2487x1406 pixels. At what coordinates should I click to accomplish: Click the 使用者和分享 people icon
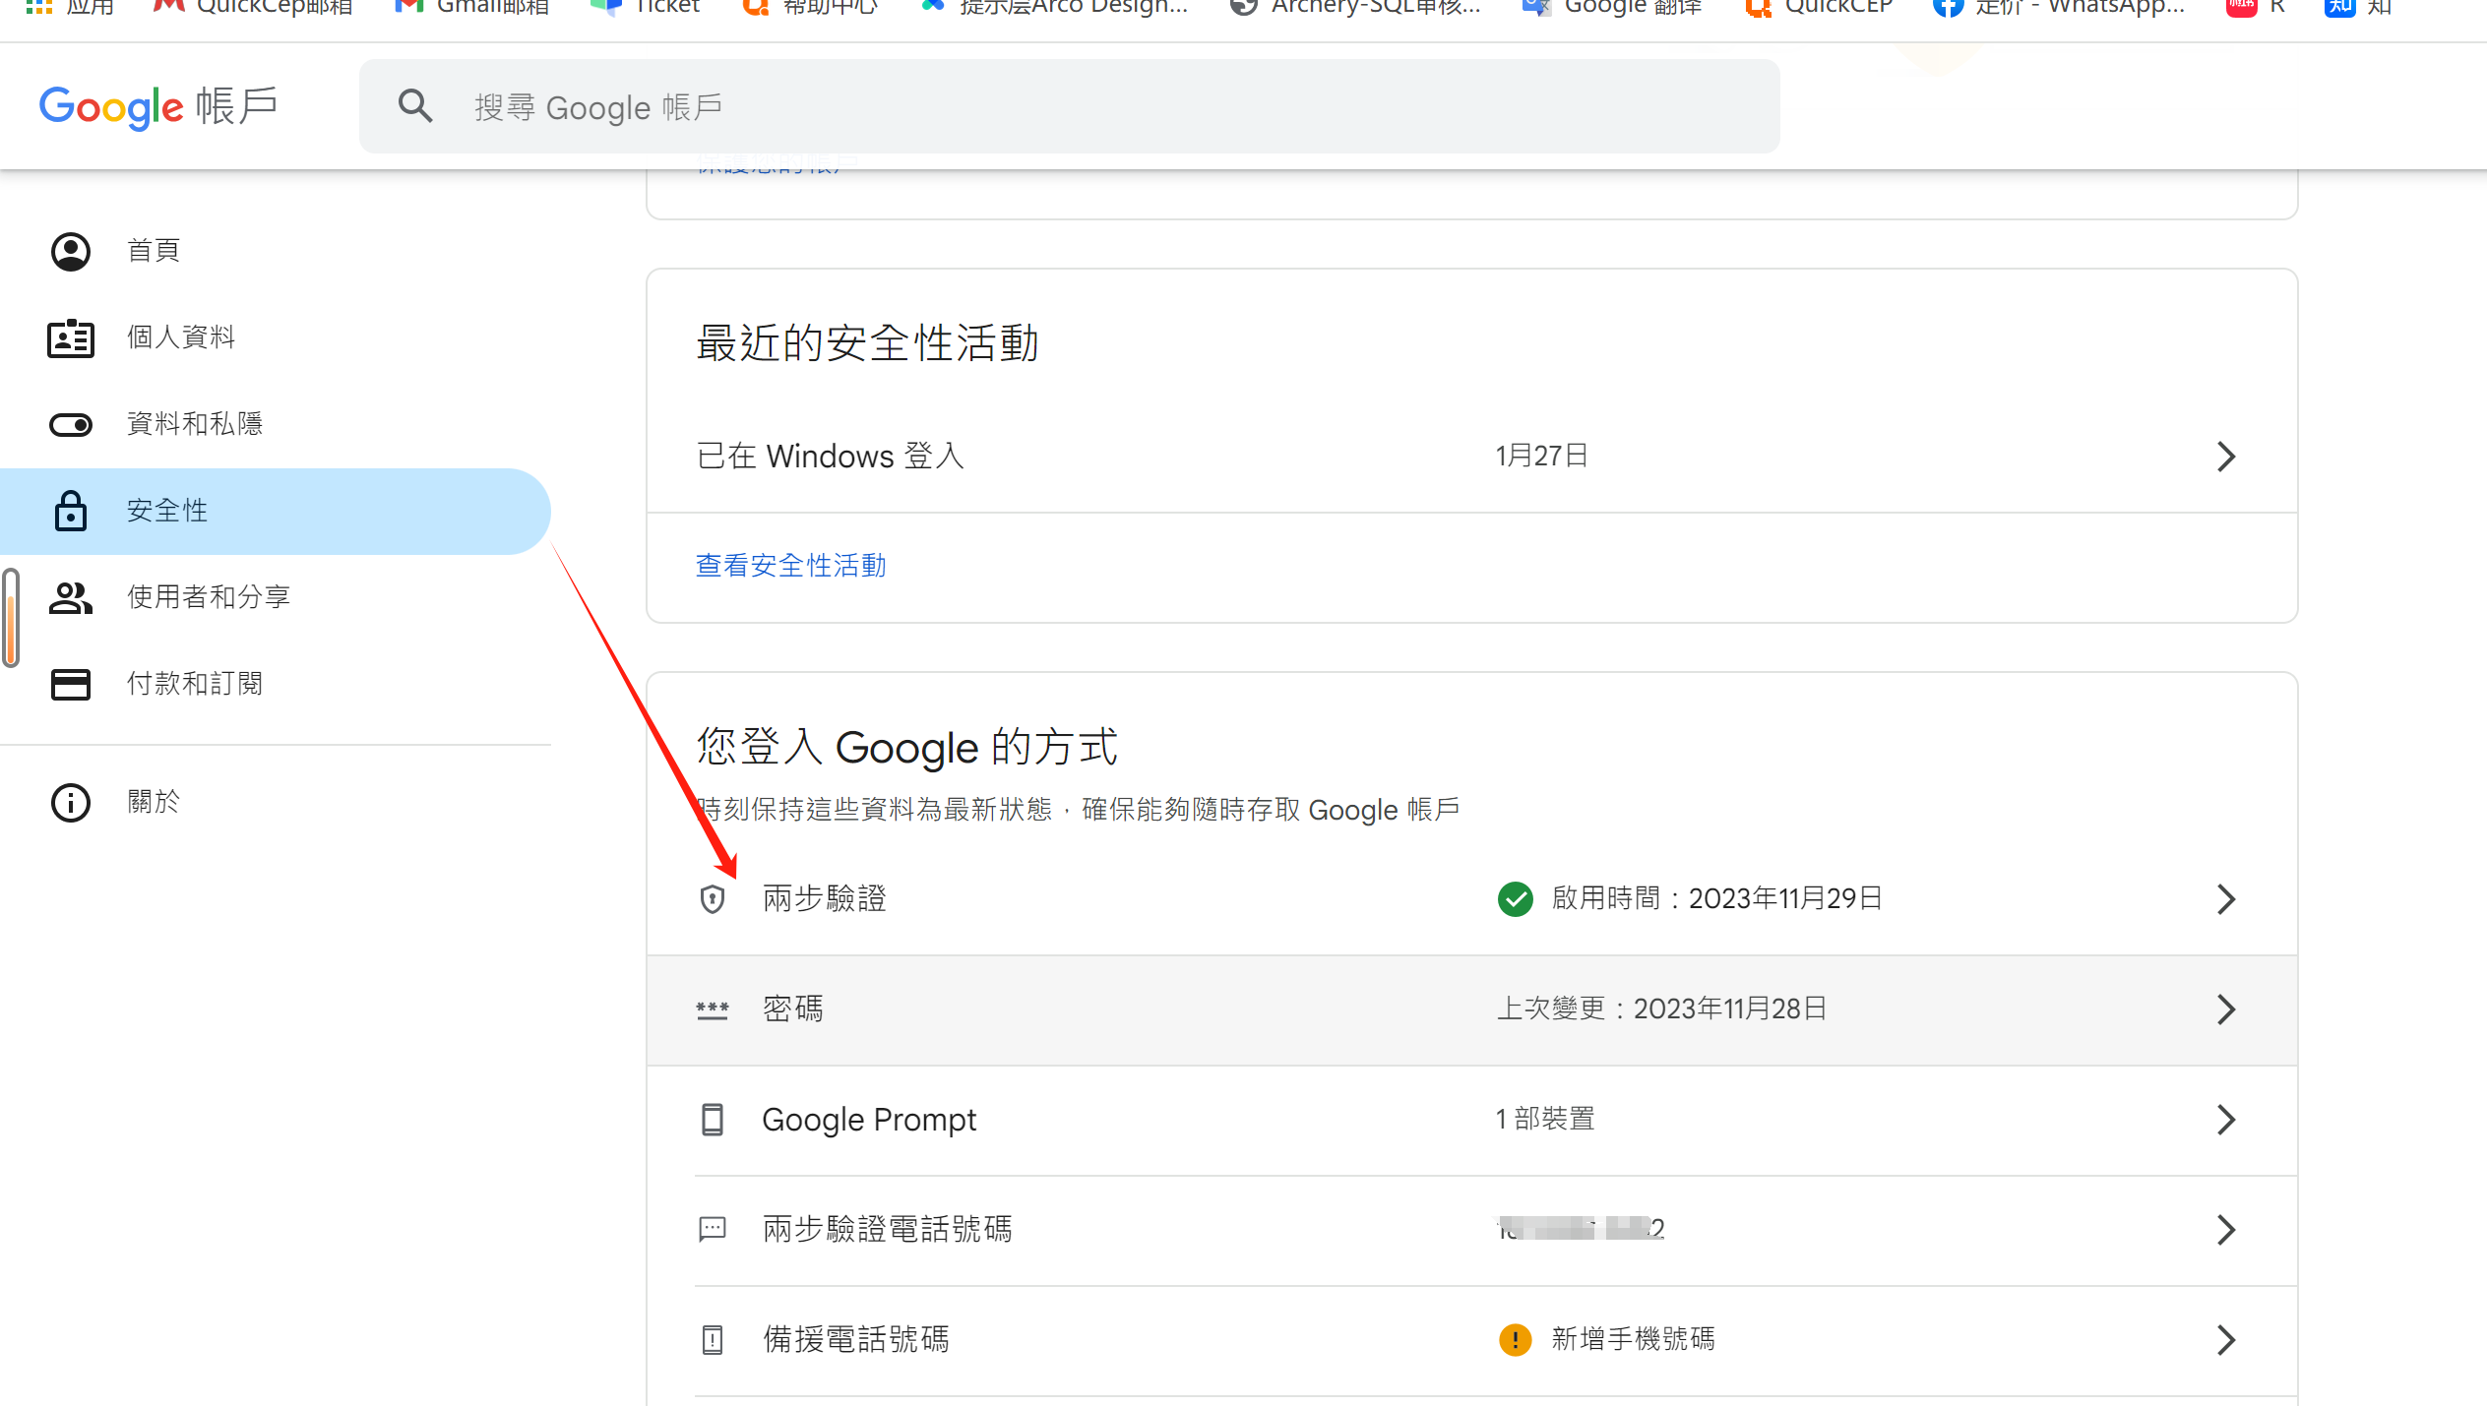click(x=71, y=597)
